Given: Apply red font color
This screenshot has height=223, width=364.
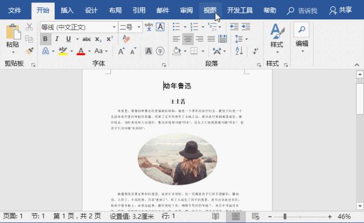Looking at the screenshot, I should point(81,51).
